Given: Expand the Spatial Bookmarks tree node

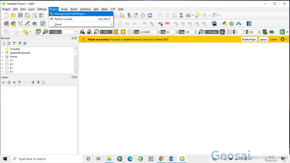Looking at the screenshot, I should point(3,53).
